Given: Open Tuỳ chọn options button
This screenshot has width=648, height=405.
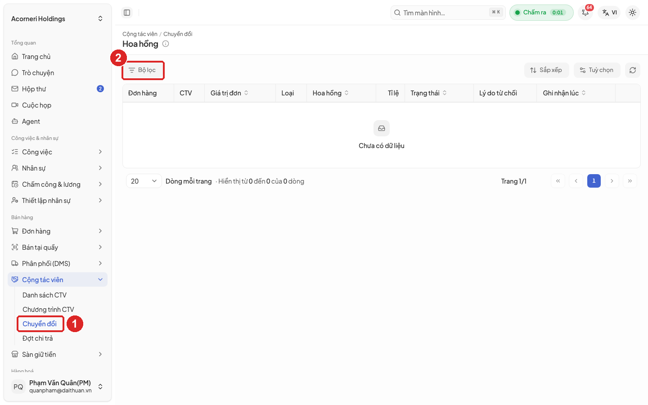Looking at the screenshot, I should (x=597, y=70).
